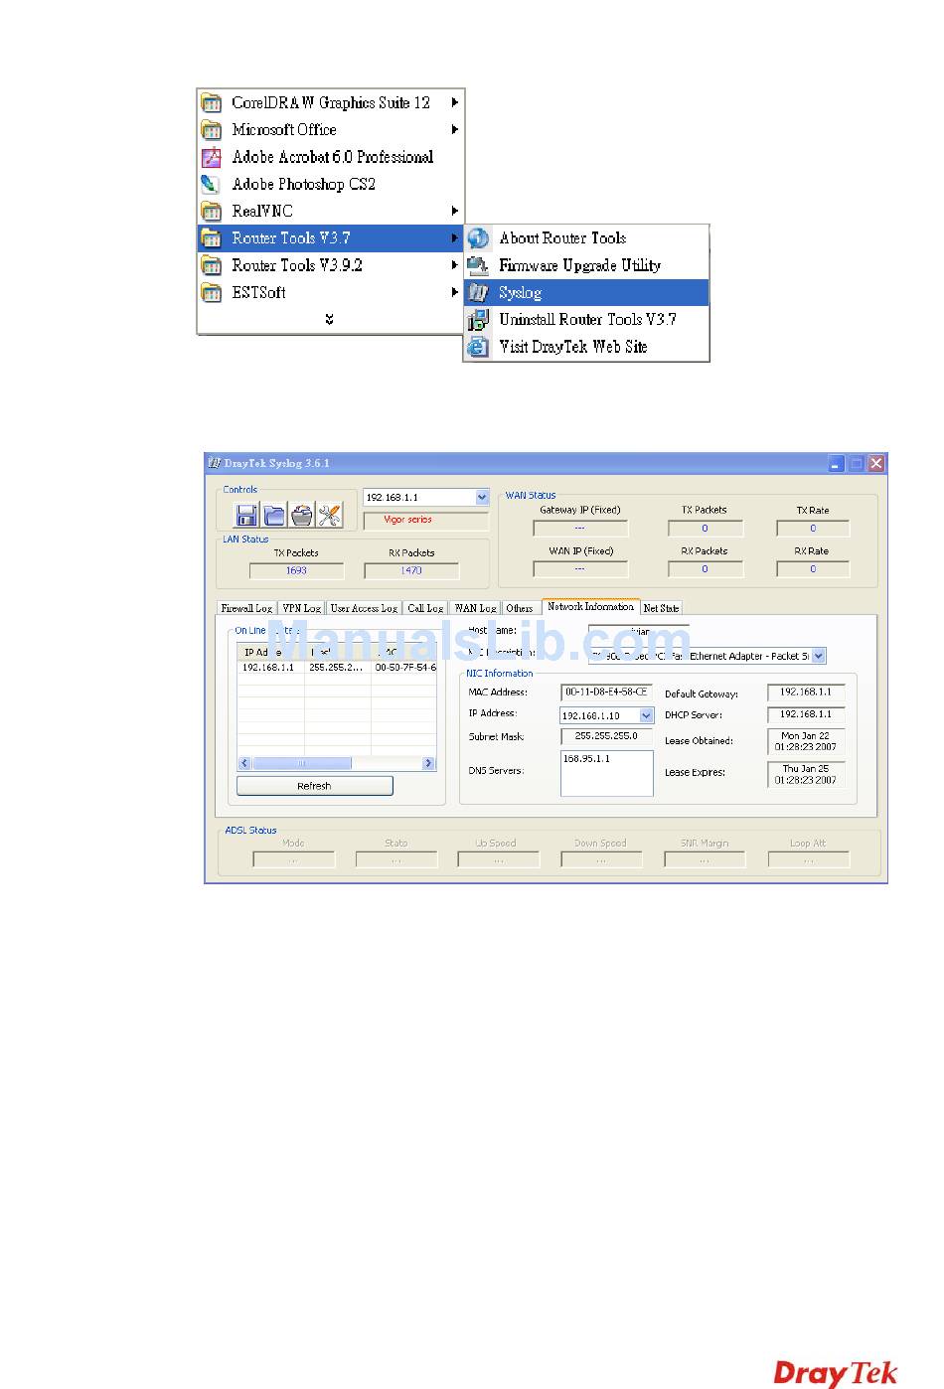
Task: Click the open folder icon in Controls
Action: (274, 515)
